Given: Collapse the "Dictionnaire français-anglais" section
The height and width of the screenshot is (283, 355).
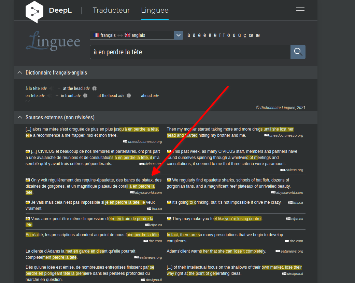Looking at the screenshot, I should (x=19, y=73).
